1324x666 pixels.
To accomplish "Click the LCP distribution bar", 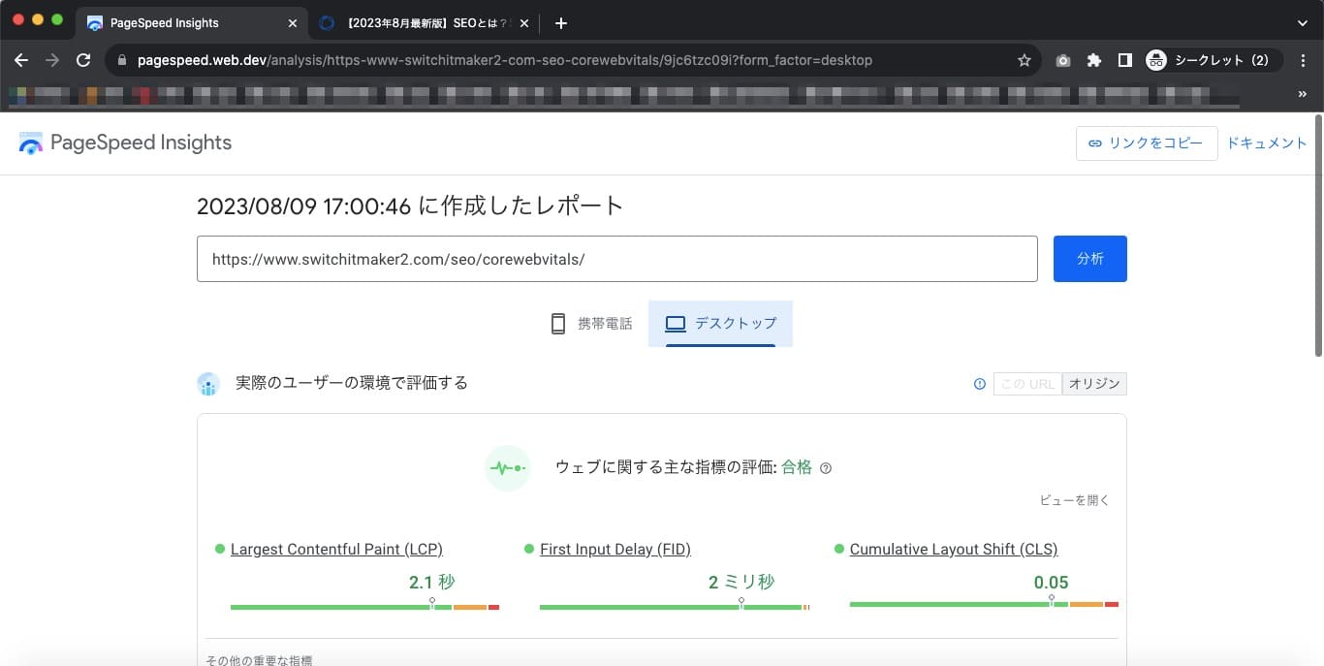I will click(364, 607).
